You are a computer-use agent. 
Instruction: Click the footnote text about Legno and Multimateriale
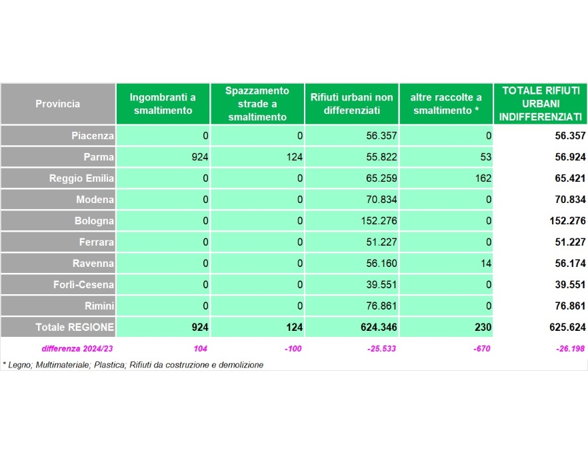pyautogui.click(x=133, y=365)
